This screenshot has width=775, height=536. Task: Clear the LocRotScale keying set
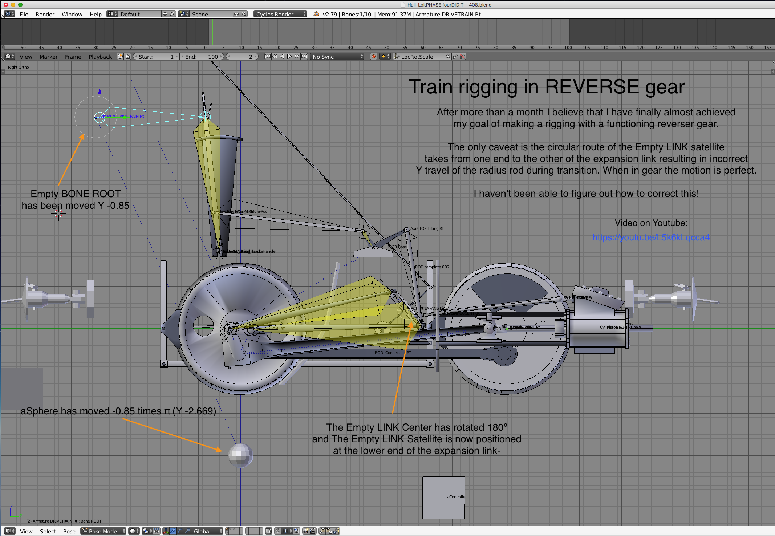448,57
